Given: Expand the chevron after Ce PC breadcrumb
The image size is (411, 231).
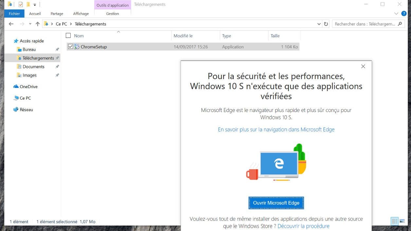Looking at the screenshot, I should click(71, 24).
